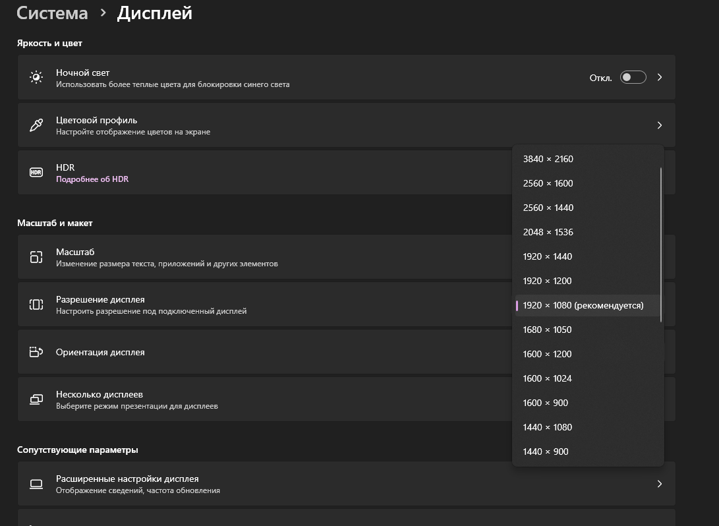719x526 pixels.
Task: Click the Multiple displays icon
Action: coord(36,399)
